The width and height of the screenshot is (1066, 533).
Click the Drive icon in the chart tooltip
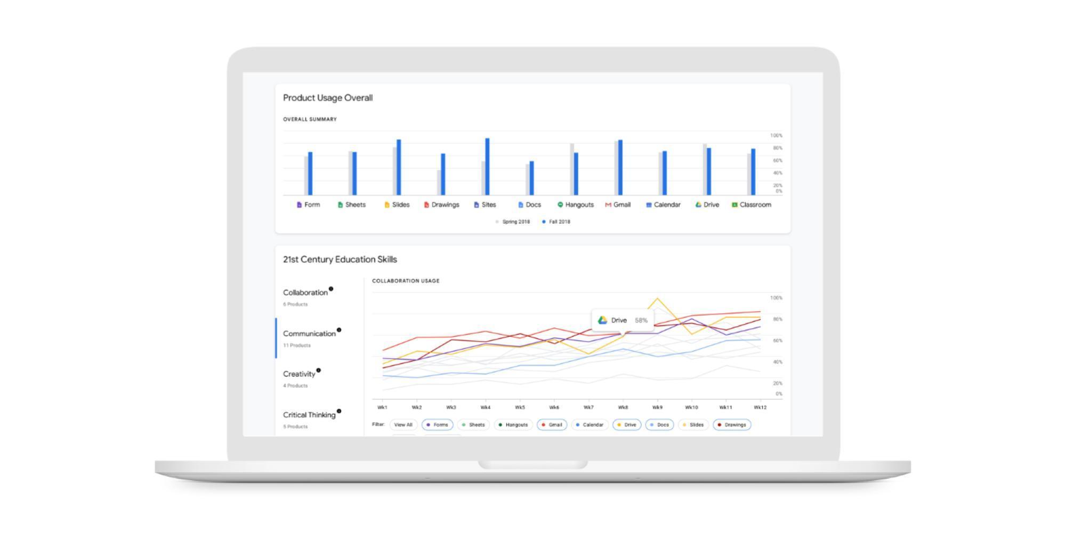[602, 320]
